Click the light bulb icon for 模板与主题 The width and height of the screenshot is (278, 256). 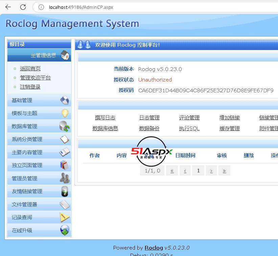click(x=65, y=113)
